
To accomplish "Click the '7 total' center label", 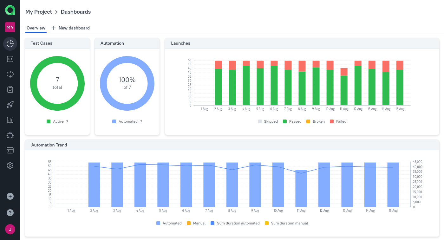I will pyautogui.click(x=57, y=83).
